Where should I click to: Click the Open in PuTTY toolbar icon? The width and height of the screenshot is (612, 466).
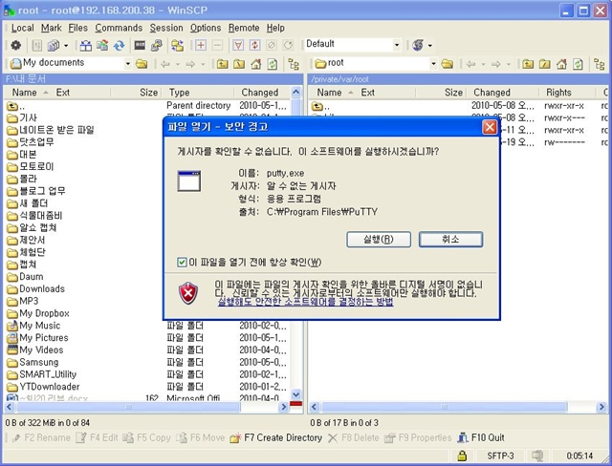157,45
